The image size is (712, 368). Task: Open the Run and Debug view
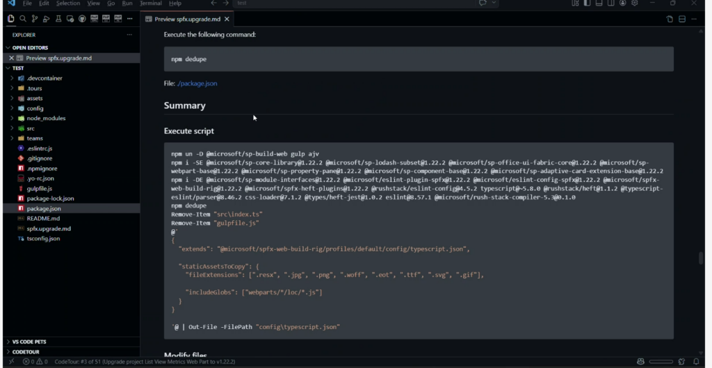click(46, 19)
